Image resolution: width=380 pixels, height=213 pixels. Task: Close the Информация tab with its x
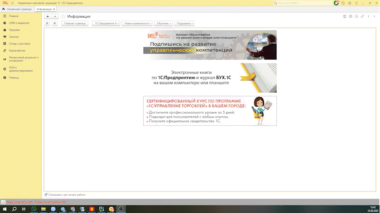[x=54, y=9]
